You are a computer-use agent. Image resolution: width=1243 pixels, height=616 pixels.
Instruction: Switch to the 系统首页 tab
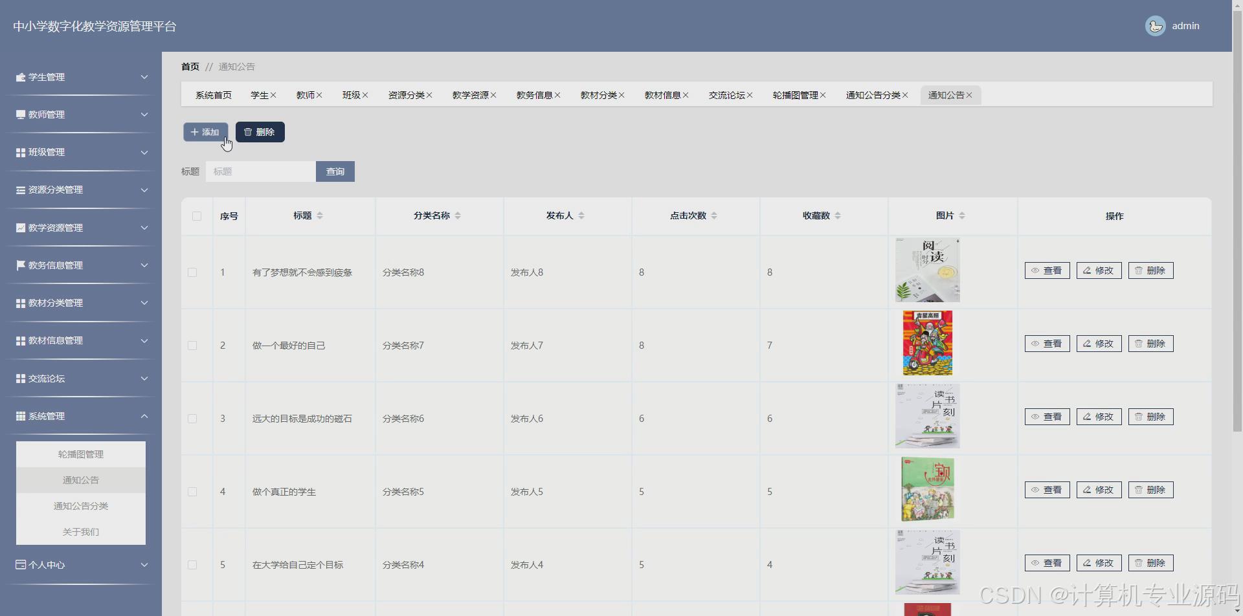click(x=214, y=95)
